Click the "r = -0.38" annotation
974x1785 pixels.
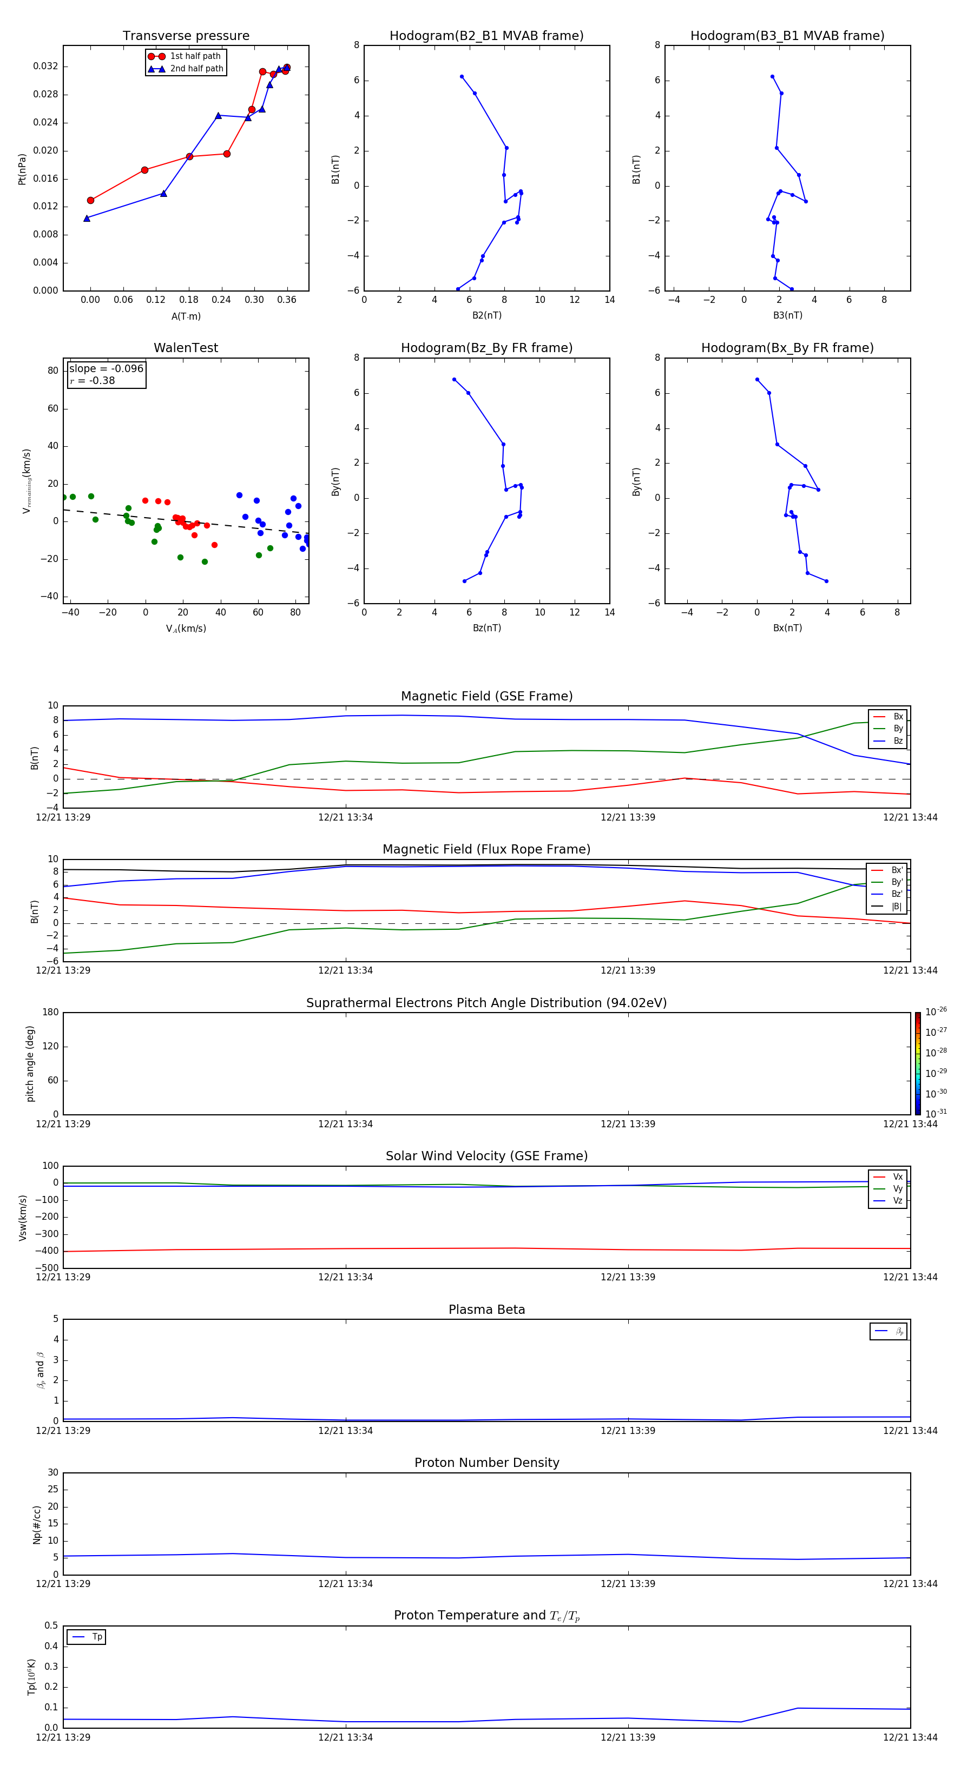click(92, 380)
